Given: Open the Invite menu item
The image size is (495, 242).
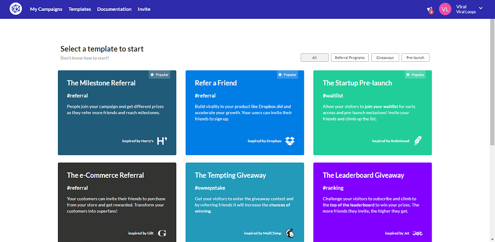Looking at the screenshot, I should (x=144, y=9).
